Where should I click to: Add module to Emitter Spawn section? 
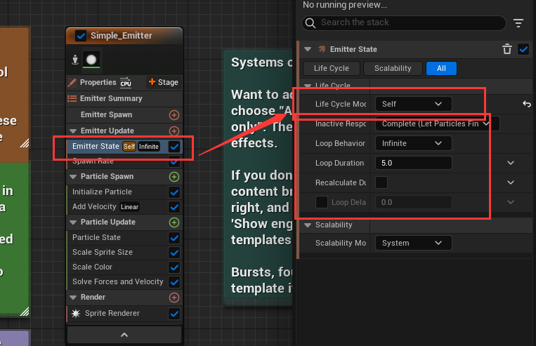click(x=174, y=115)
